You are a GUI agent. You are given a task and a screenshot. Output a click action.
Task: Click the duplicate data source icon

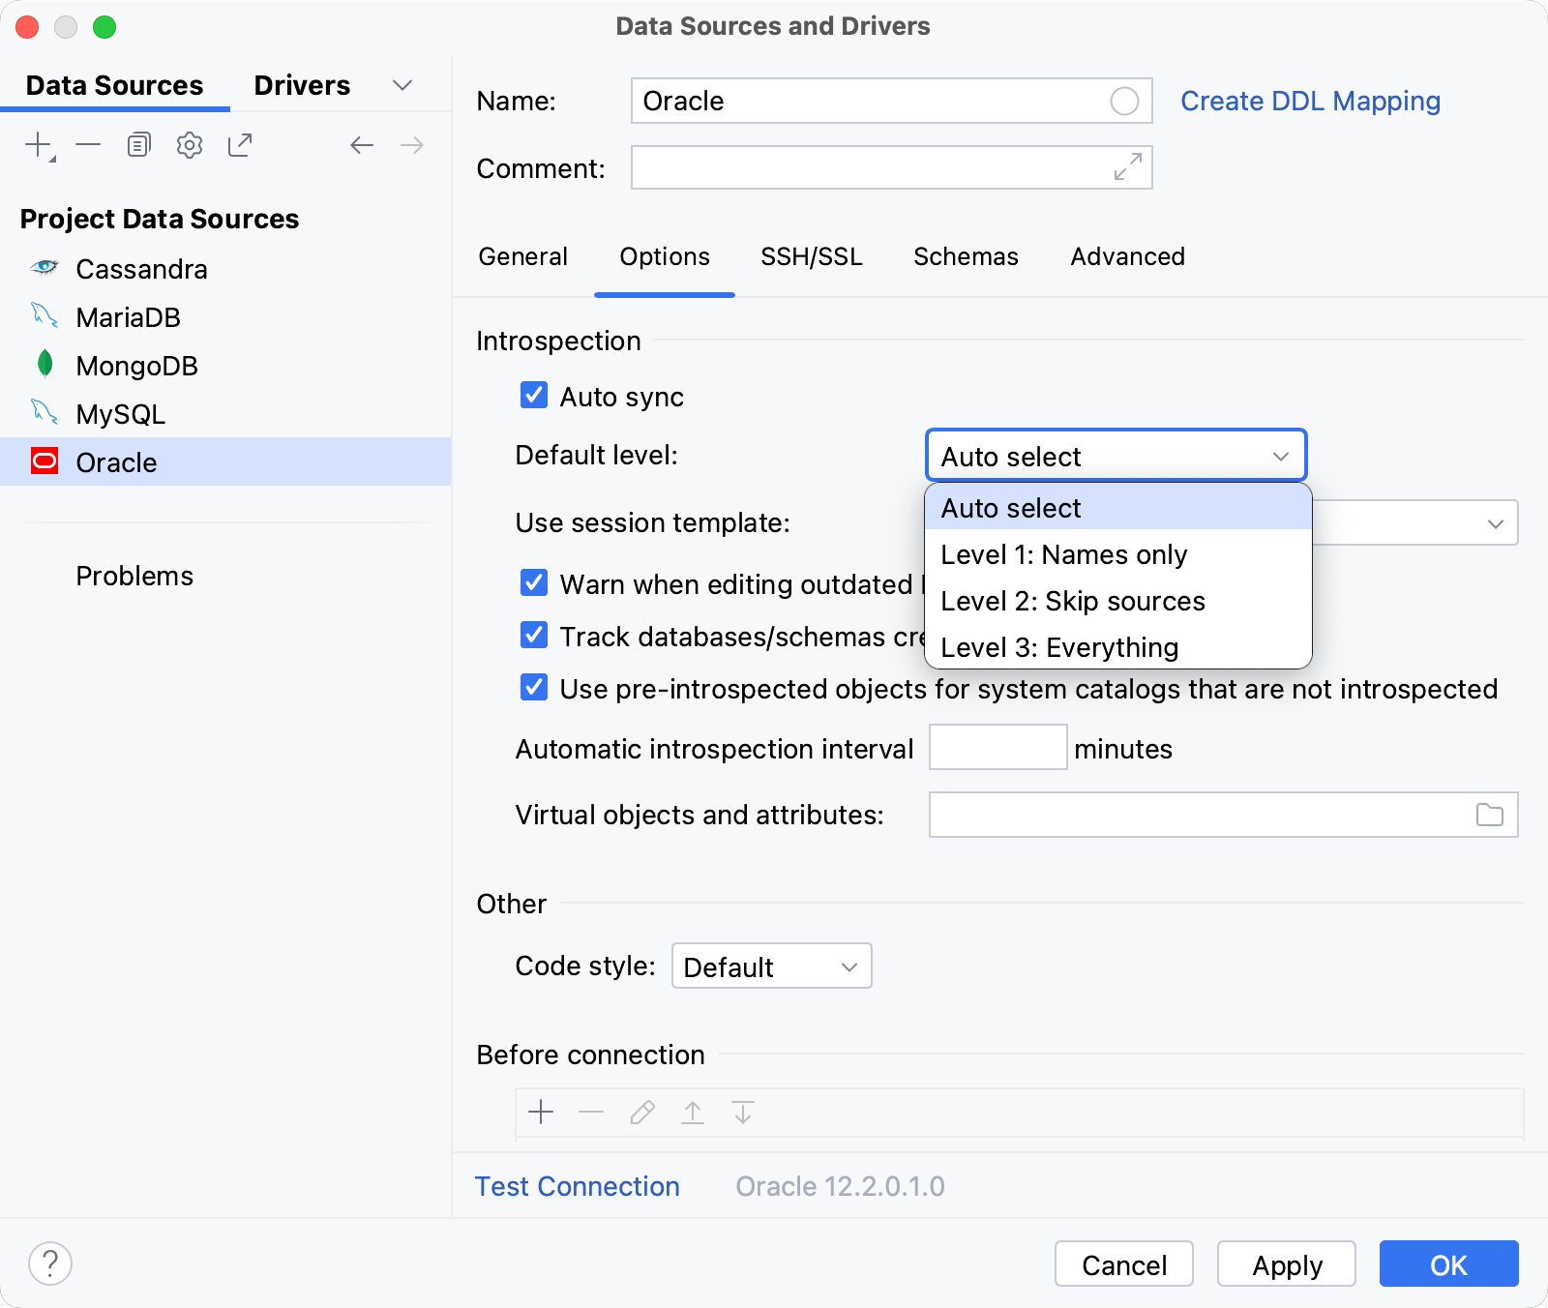tap(138, 145)
